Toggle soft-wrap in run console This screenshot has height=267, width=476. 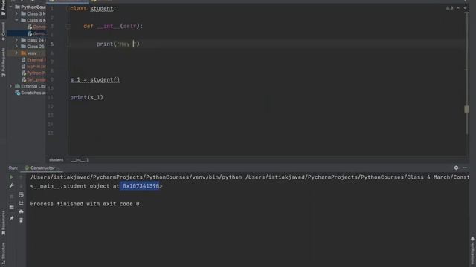pos(21,194)
